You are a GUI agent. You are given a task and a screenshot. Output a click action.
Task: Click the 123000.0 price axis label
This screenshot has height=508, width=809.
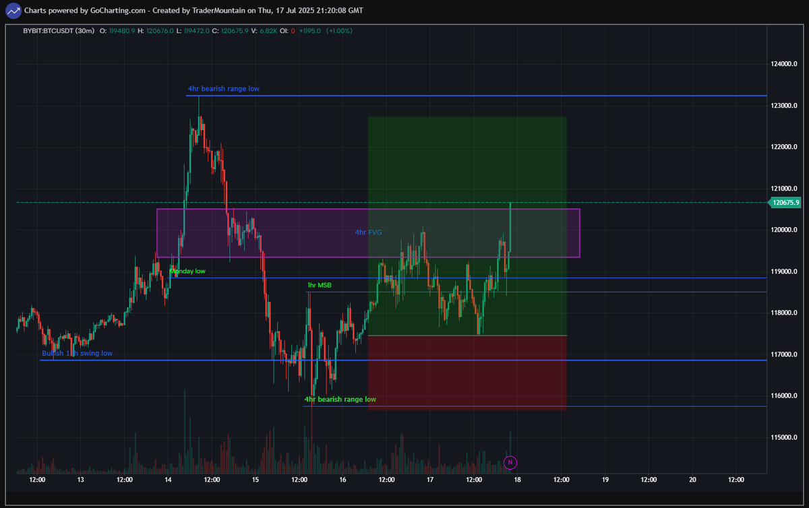785,106
